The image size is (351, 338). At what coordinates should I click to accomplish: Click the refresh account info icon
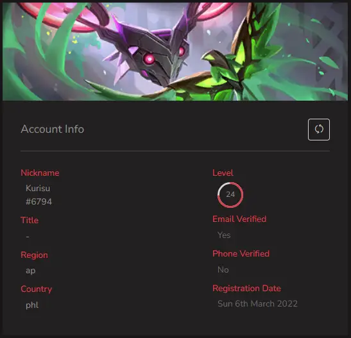click(x=318, y=130)
